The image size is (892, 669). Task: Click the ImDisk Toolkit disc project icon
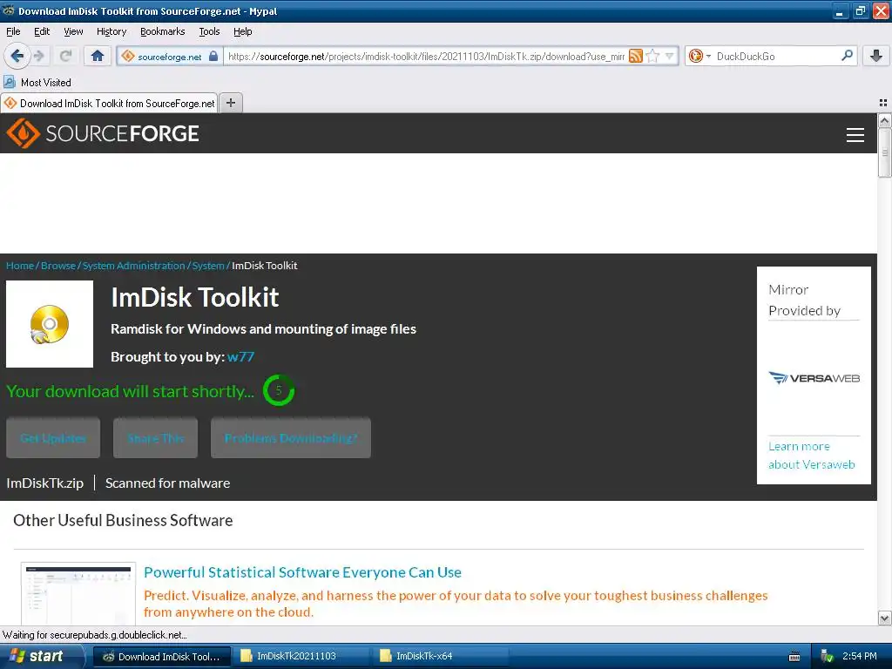(x=50, y=324)
